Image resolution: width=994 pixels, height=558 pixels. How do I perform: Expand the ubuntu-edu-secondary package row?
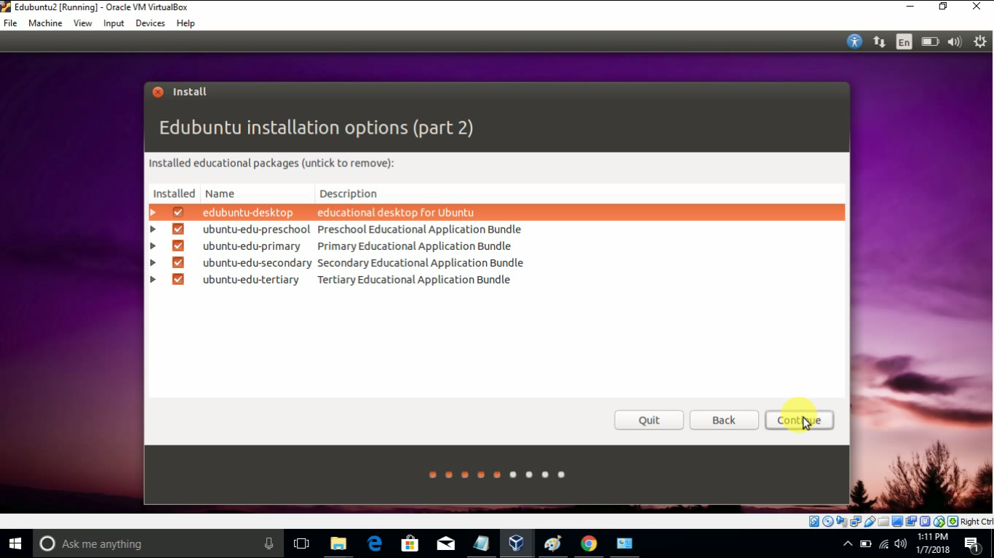[153, 262]
